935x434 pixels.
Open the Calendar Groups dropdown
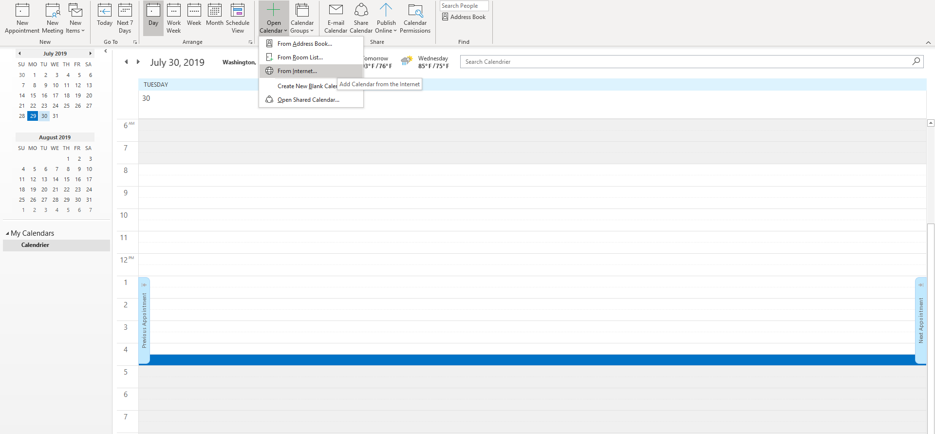click(x=302, y=30)
